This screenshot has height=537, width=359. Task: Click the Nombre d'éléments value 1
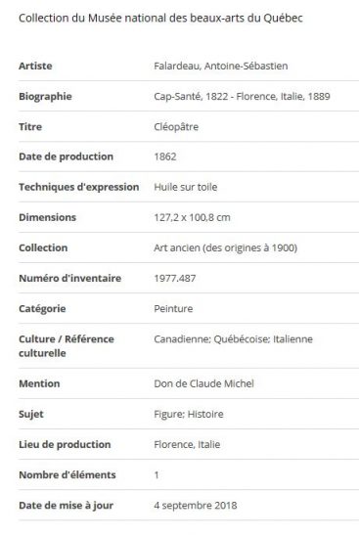click(157, 475)
